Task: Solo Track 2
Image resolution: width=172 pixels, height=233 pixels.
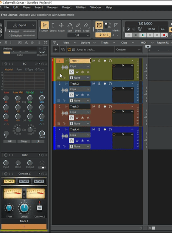Action: click(x=99, y=84)
